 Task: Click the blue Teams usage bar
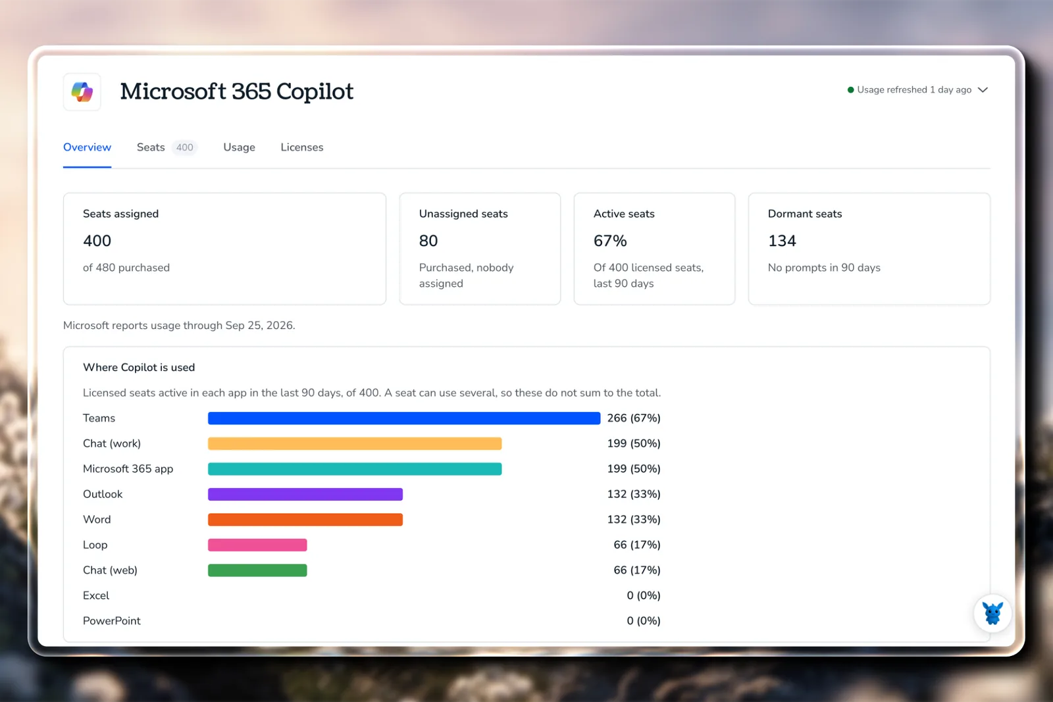point(404,418)
